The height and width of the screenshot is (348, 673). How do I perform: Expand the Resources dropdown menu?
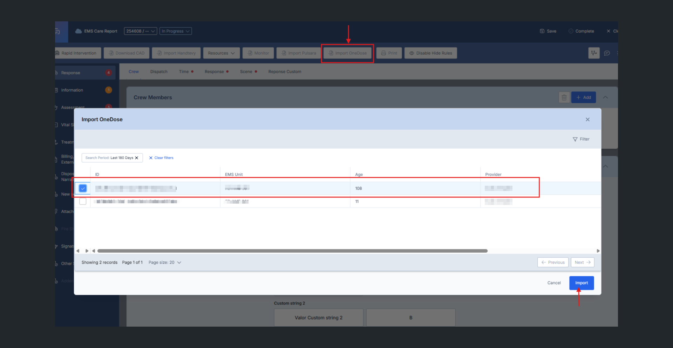pos(221,53)
